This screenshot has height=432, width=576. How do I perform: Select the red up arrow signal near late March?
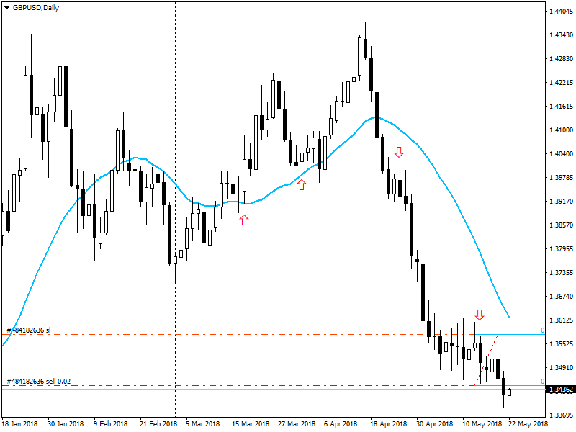click(302, 184)
